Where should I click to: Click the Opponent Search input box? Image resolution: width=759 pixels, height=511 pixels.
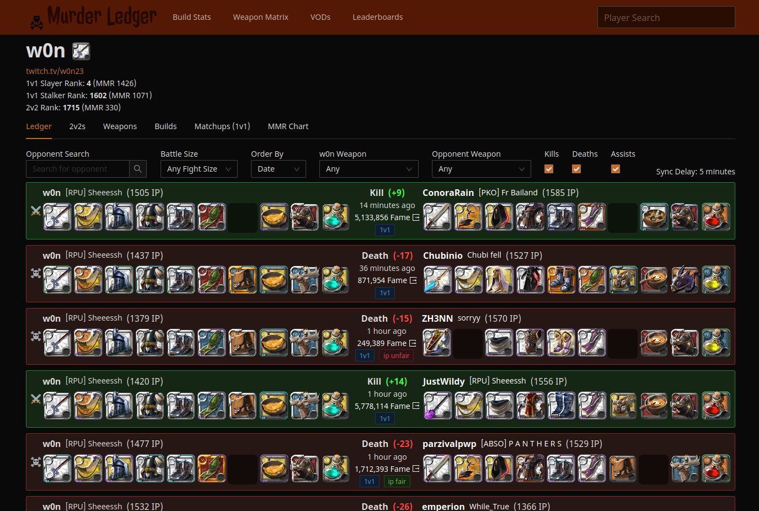(x=78, y=169)
